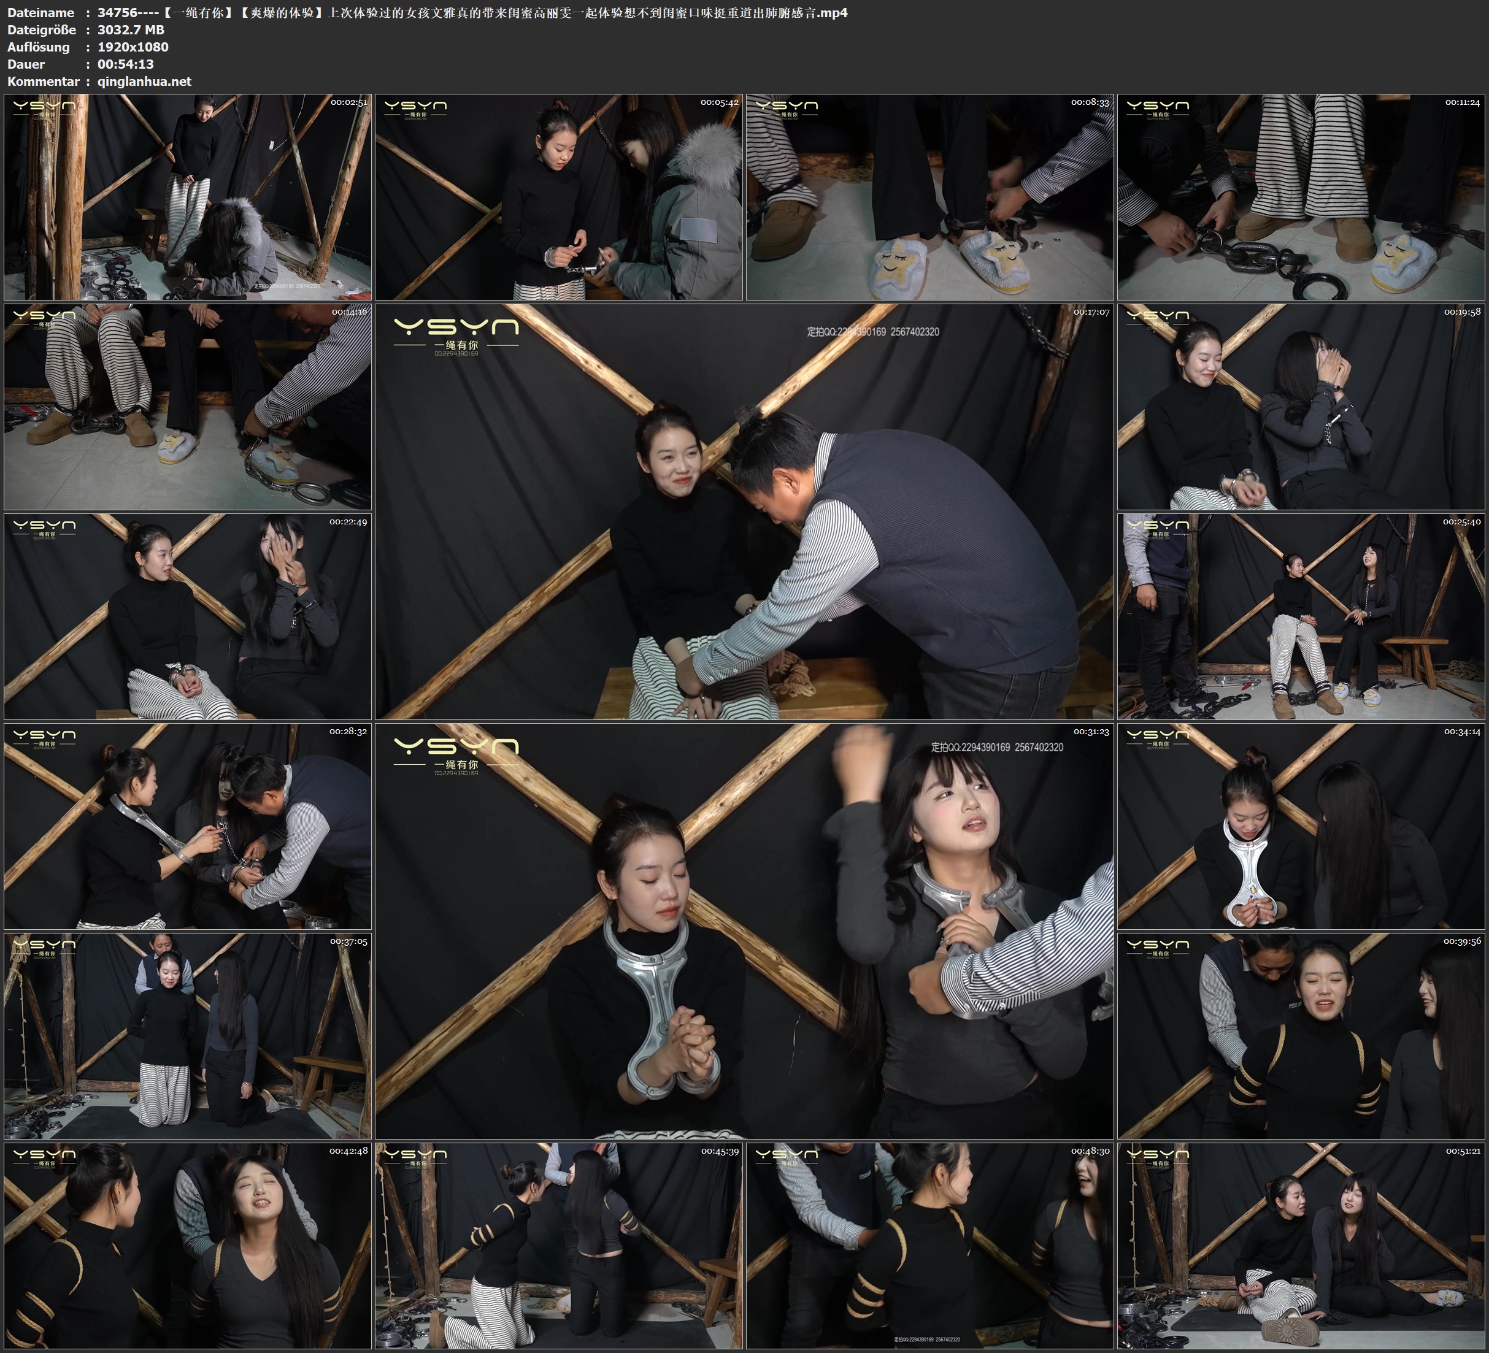Open the large frame at 00:31:23
The width and height of the screenshot is (1489, 1353).
click(744, 930)
